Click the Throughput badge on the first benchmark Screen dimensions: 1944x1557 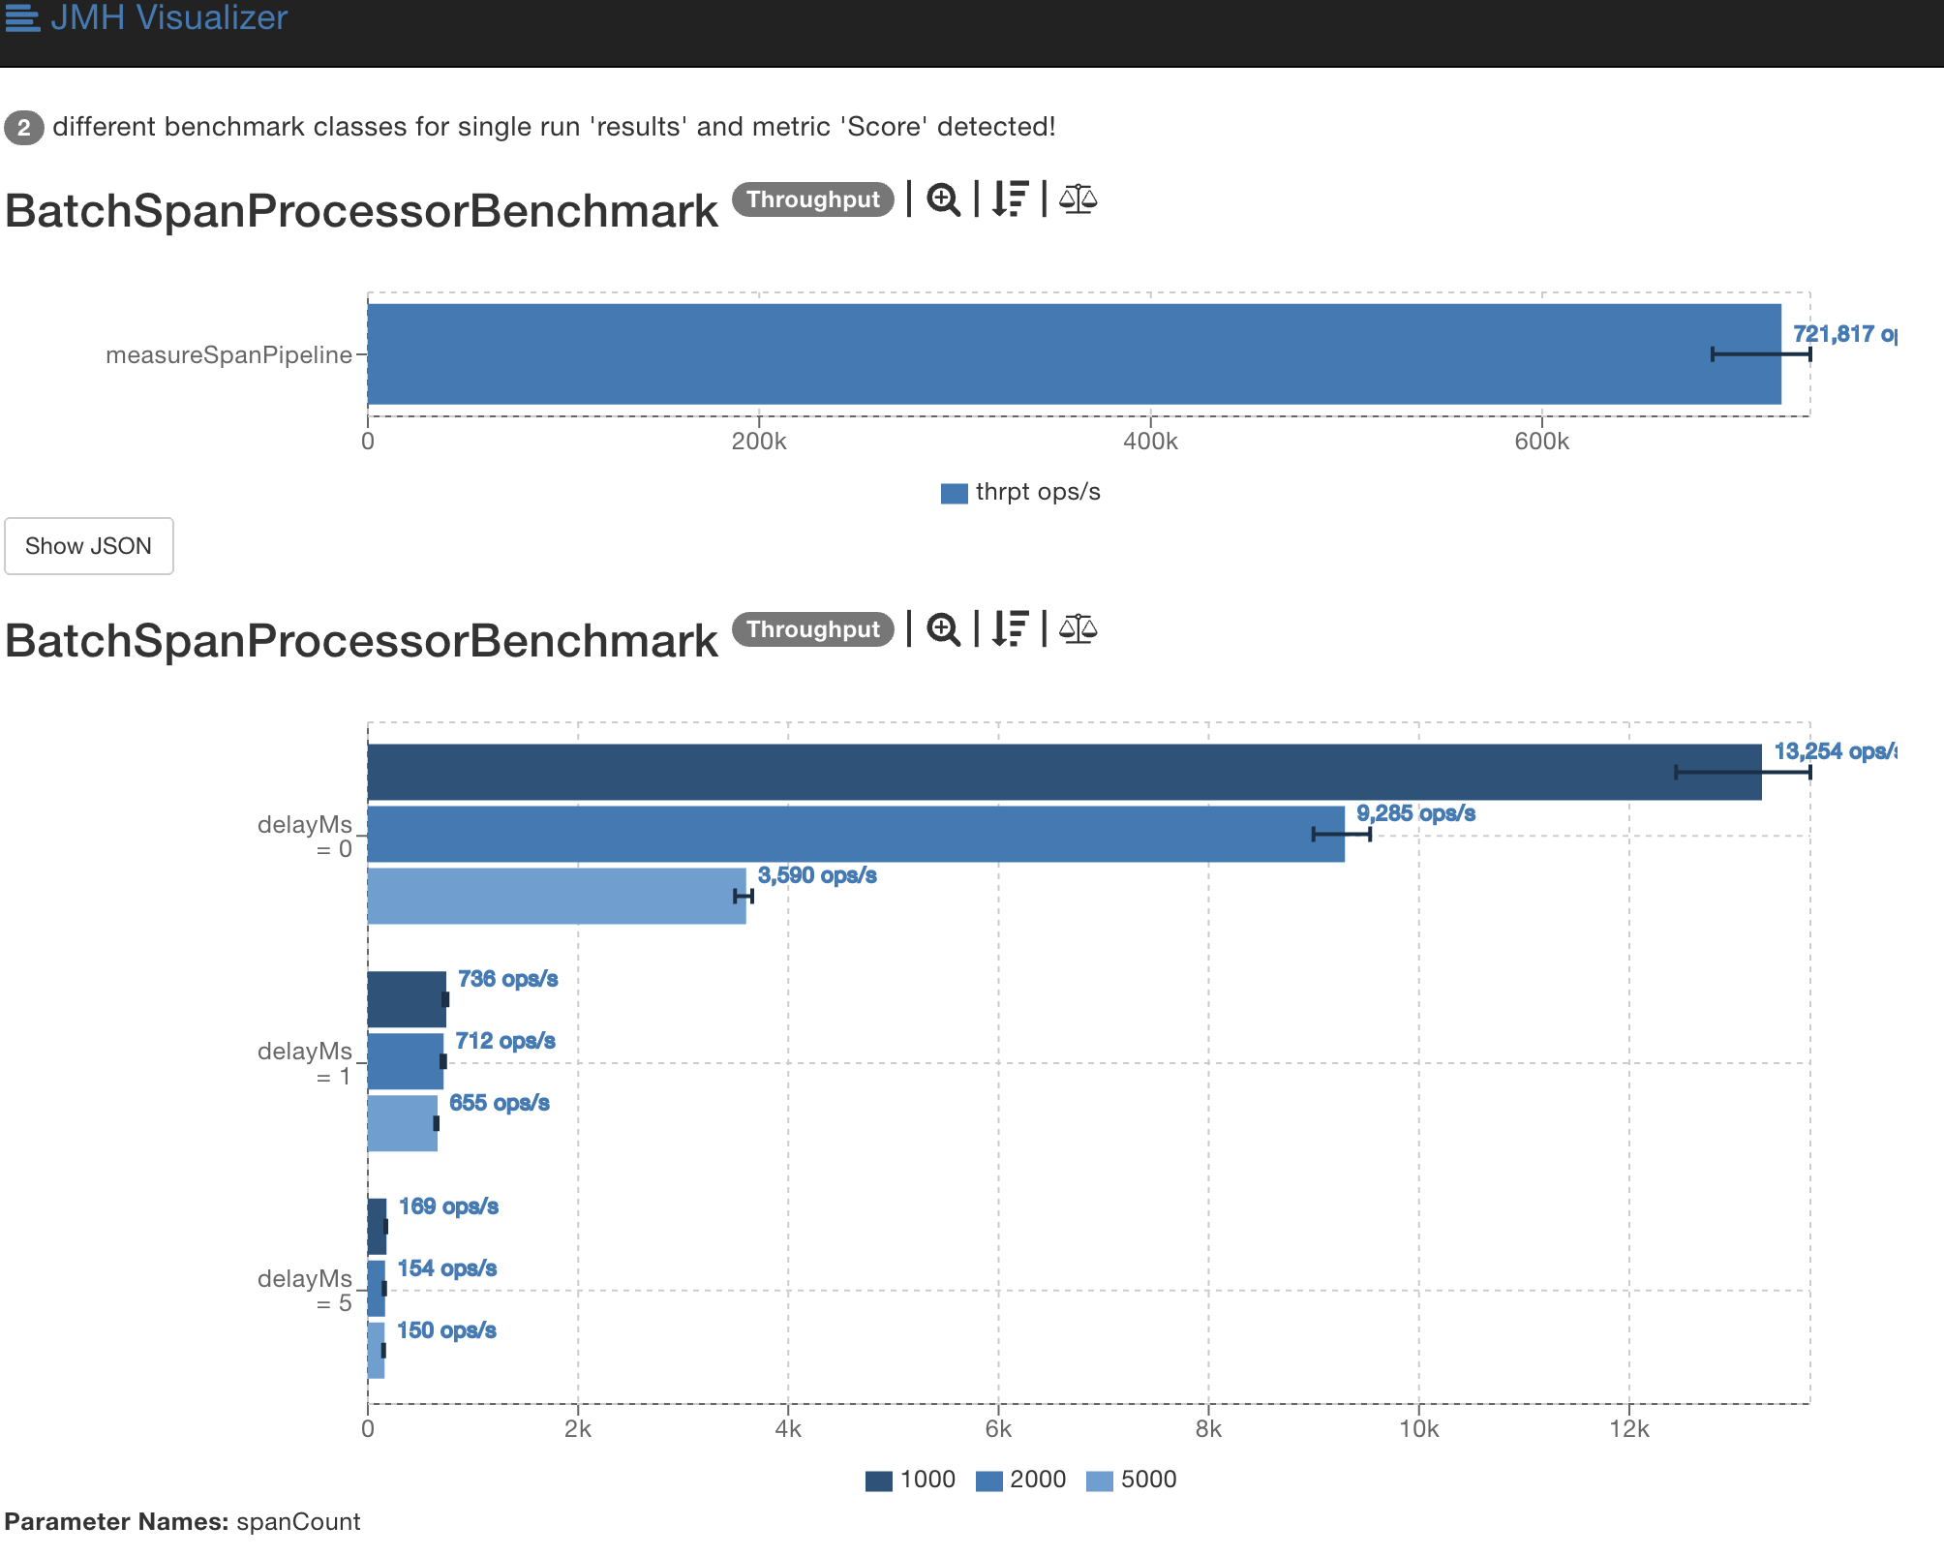814,199
